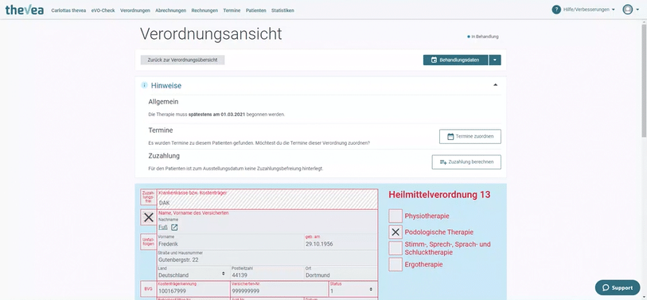The width and height of the screenshot is (647, 300).
Task: Click the Heilmittelverordnung 13 heading
Action: click(x=439, y=195)
